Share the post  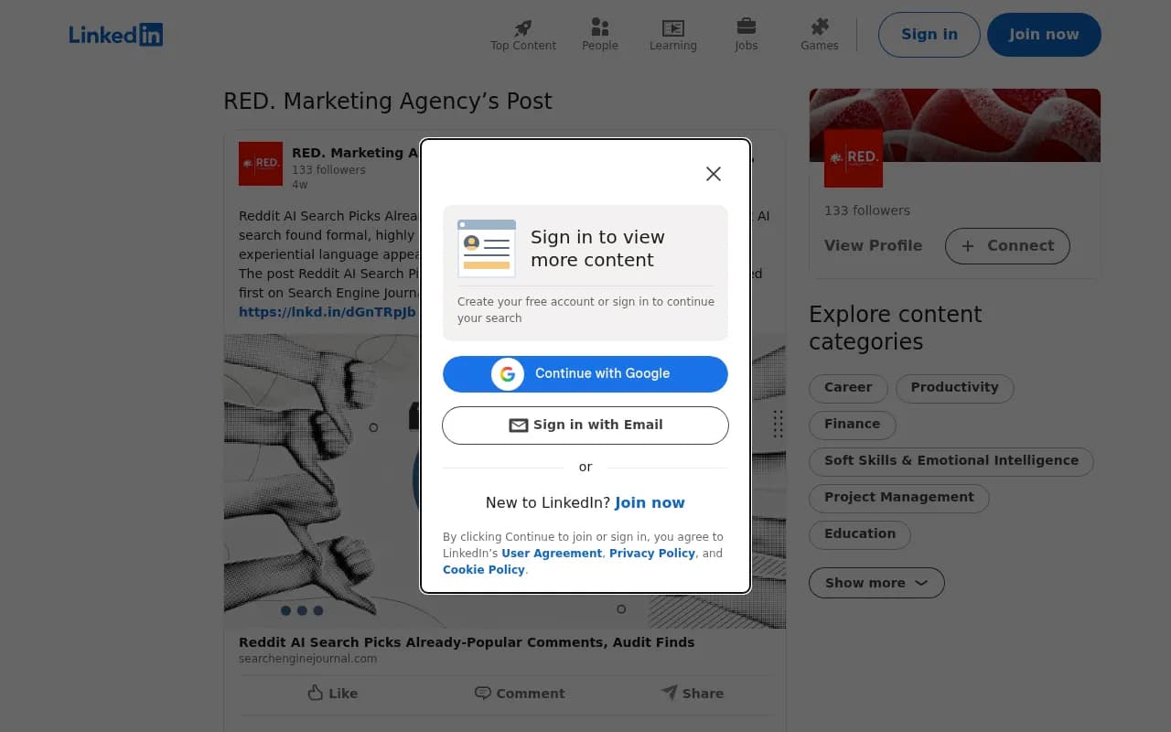point(693,694)
